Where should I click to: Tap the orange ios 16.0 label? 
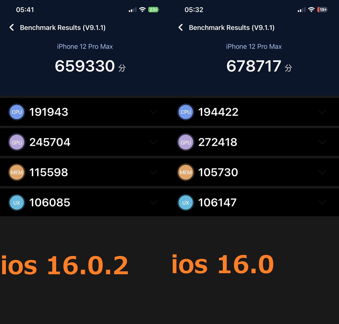click(x=223, y=264)
